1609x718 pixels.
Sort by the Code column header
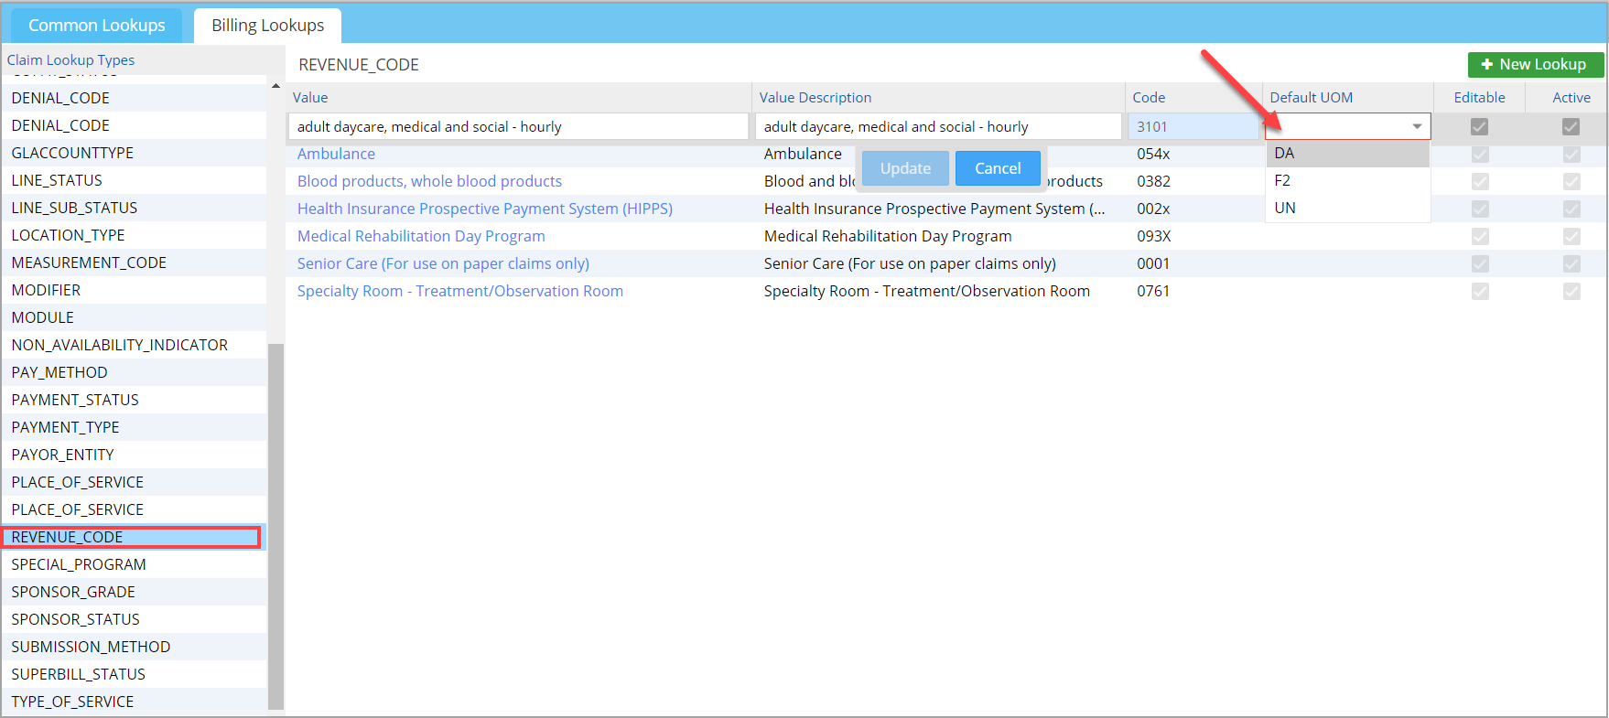click(1149, 98)
